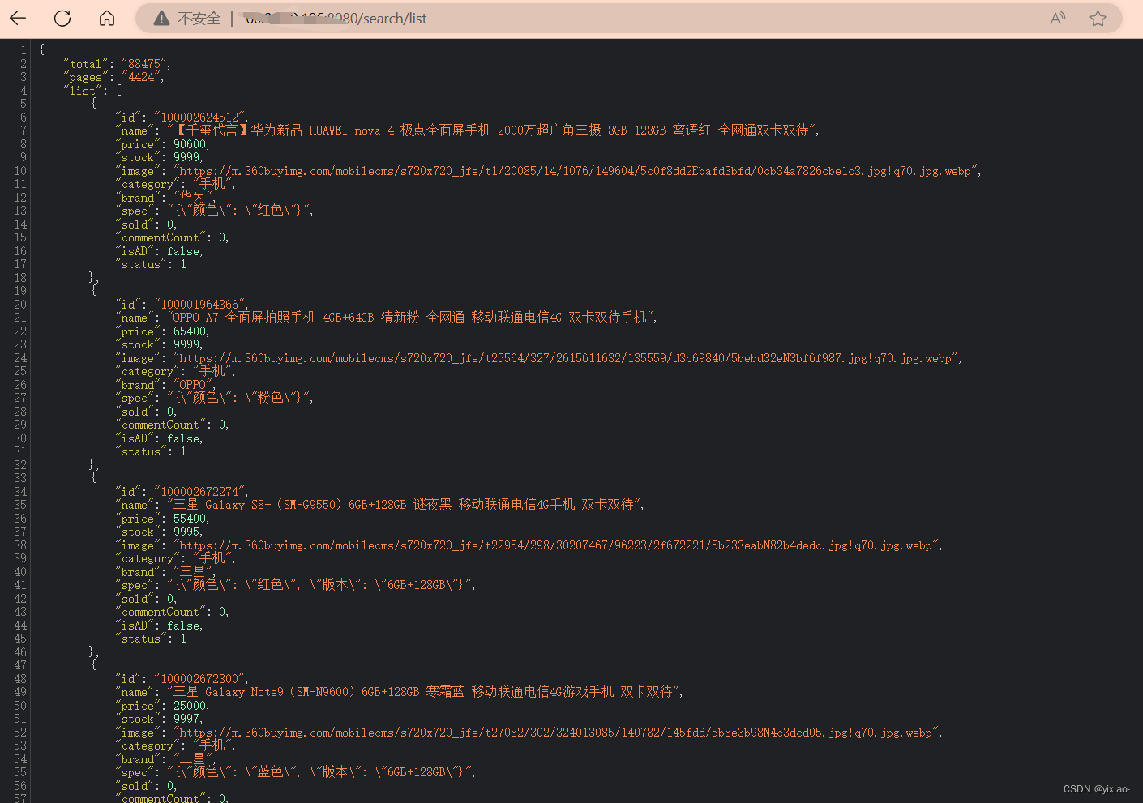The image size is (1143, 803).
Task: Select the id "100002672274"
Action: pos(199,492)
